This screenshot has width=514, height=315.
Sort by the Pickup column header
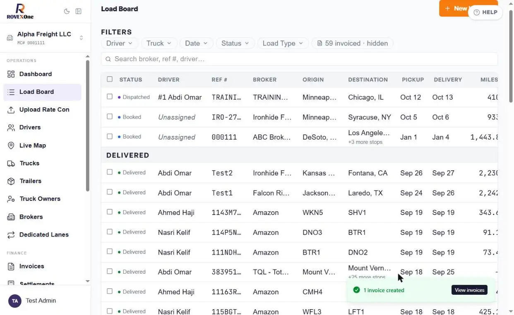(413, 79)
